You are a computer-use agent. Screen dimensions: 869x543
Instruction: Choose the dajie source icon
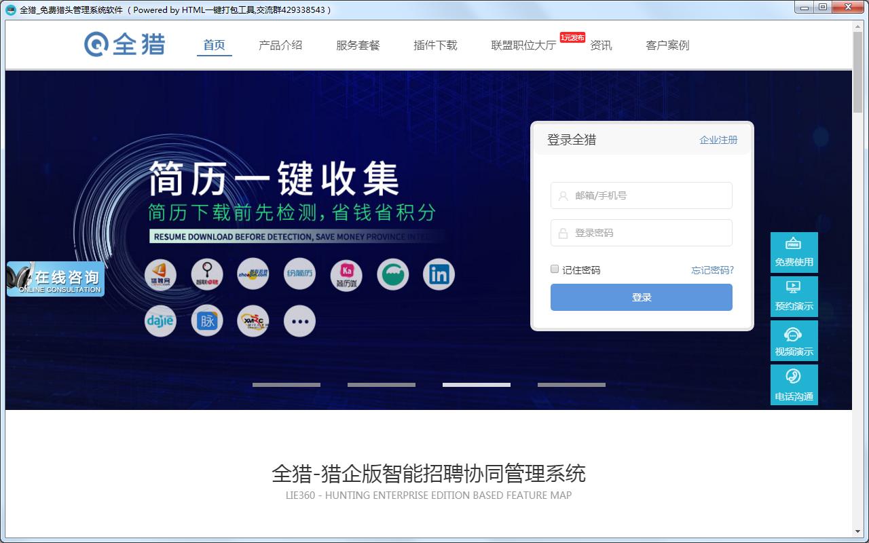(x=160, y=321)
